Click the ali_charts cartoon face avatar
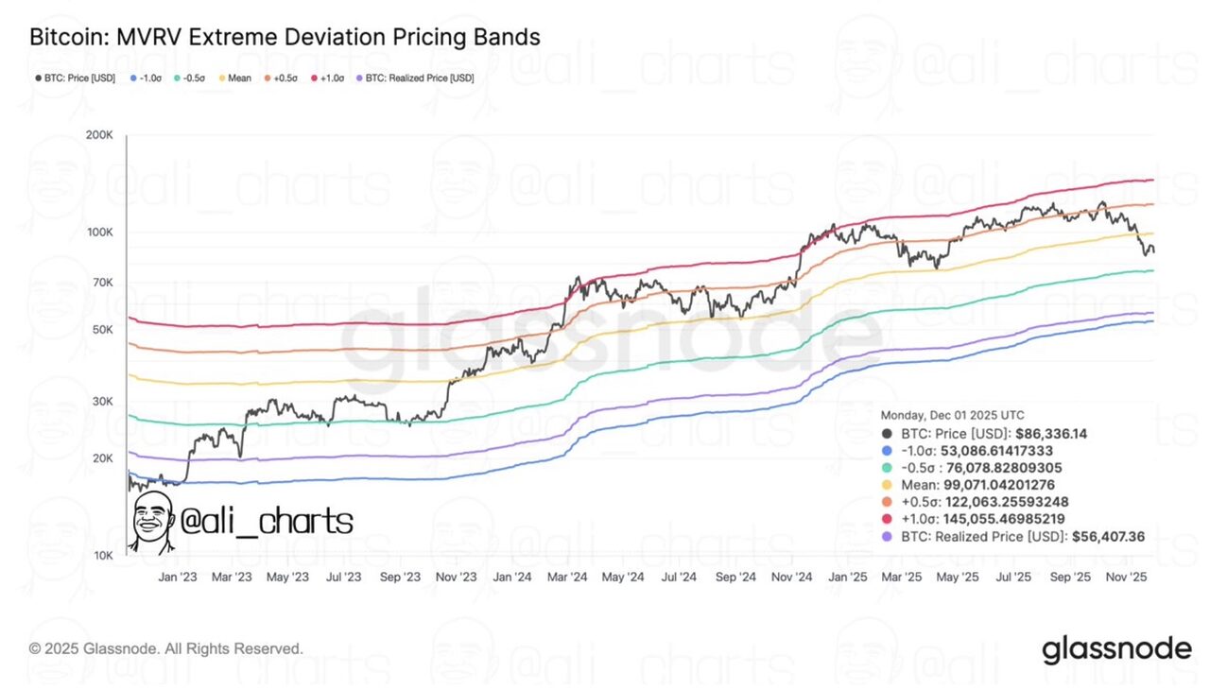This screenshot has height=690, width=1210. 151,523
